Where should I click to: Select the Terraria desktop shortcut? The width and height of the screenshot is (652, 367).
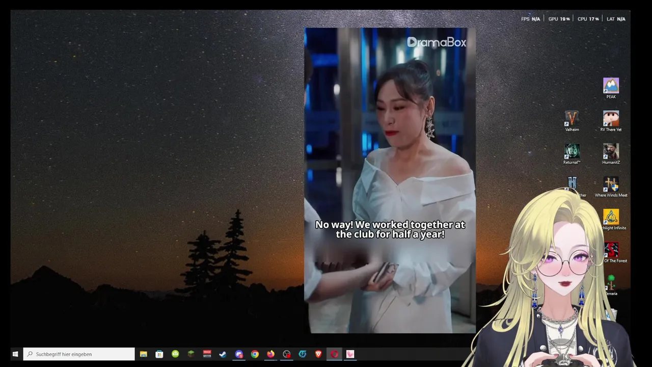611,285
